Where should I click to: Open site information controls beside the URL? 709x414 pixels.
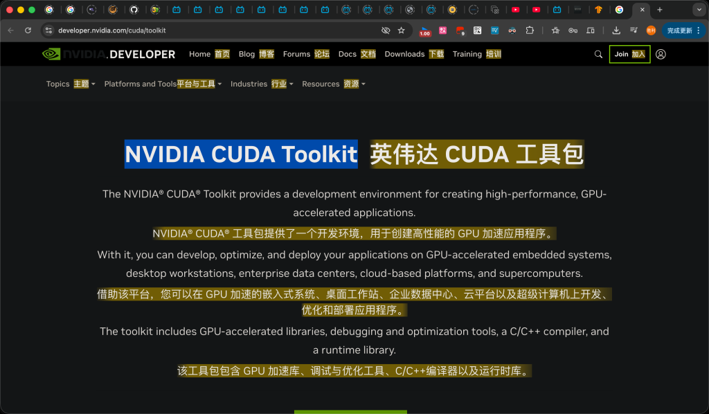[x=49, y=30]
